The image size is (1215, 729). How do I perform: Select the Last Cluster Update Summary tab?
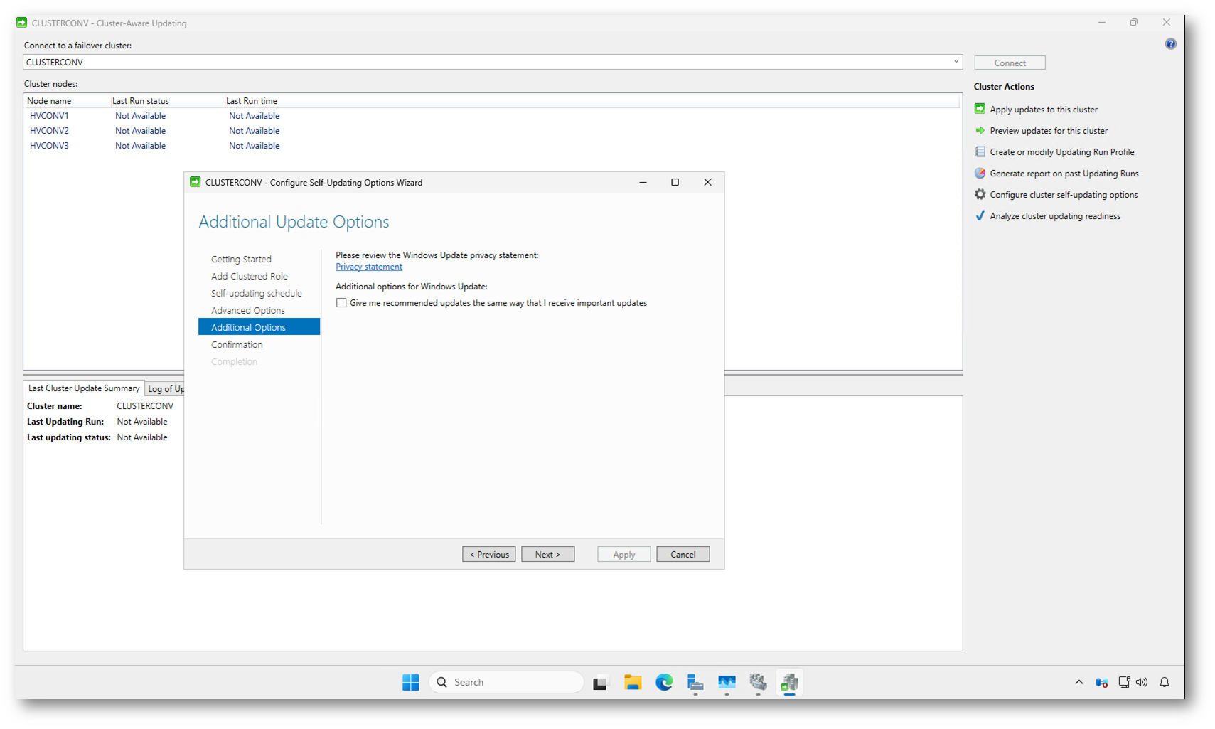click(84, 388)
